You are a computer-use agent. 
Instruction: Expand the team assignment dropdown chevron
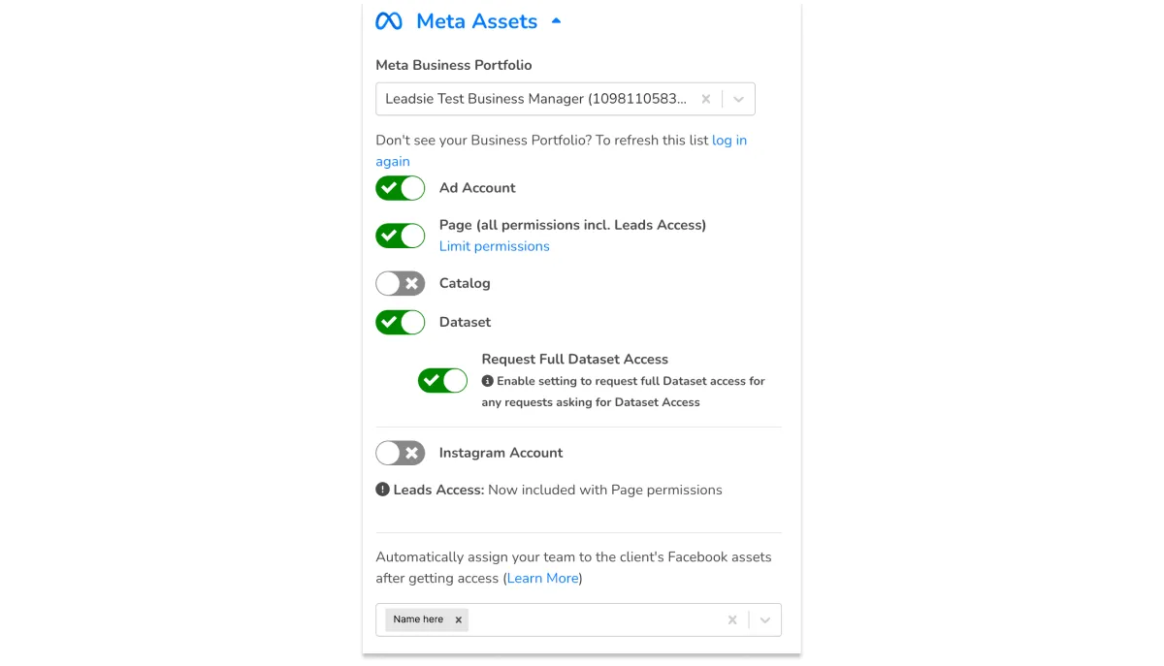coord(765,619)
